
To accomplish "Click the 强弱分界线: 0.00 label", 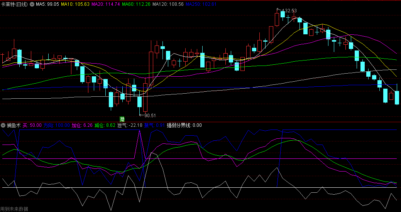I will pos(184,125).
